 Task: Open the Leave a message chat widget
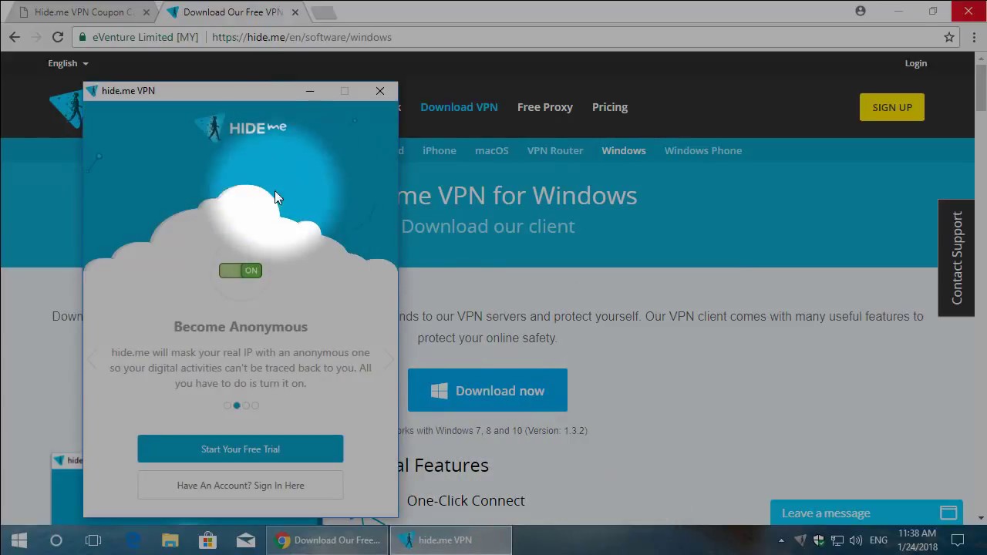(x=867, y=513)
